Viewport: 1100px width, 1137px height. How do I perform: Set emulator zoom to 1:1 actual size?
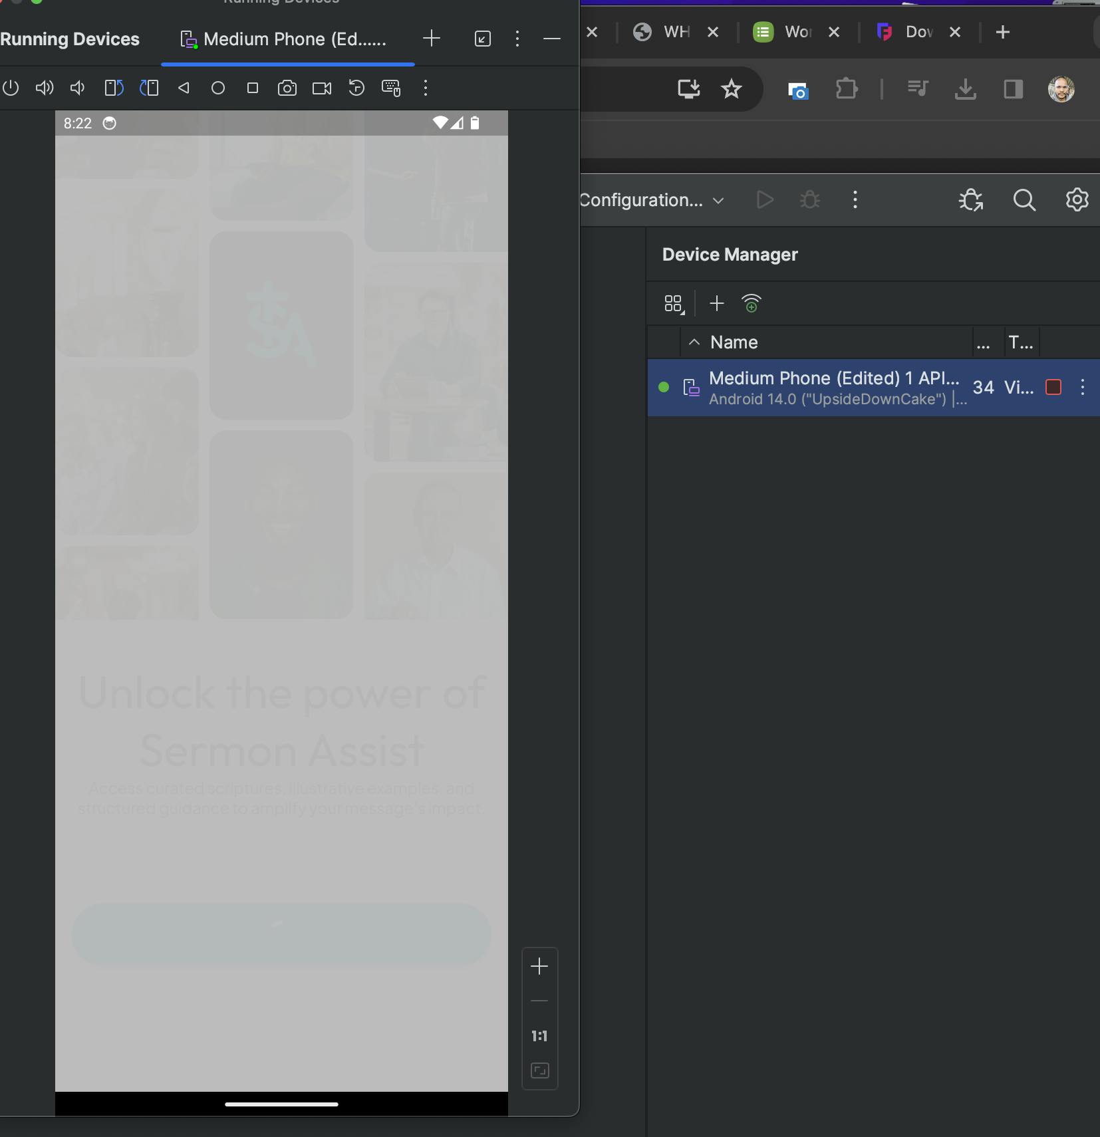pos(539,1036)
